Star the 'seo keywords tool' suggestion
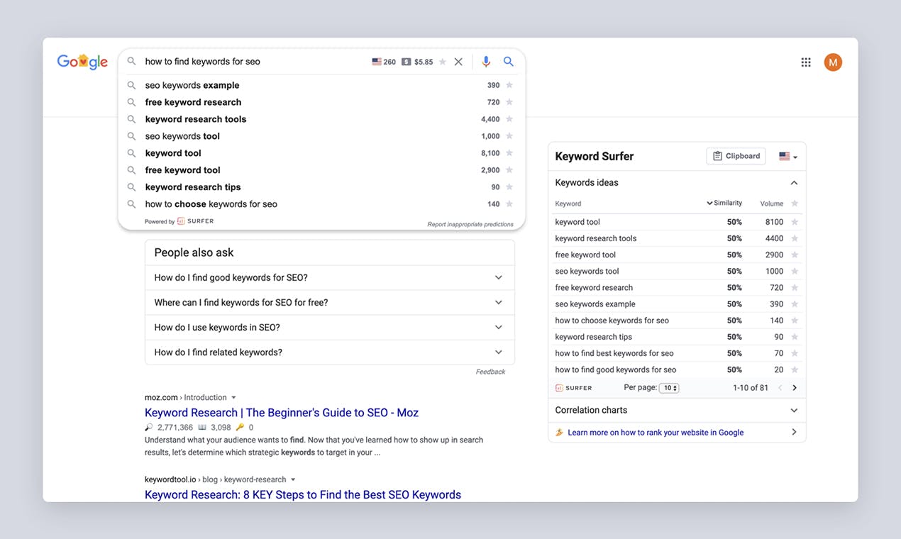The image size is (901, 539). click(509, 136)
